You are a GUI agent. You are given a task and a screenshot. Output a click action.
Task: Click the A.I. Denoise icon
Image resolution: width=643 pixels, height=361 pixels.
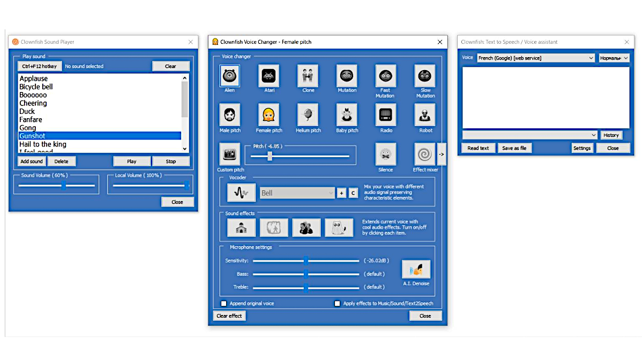(416, 270)
